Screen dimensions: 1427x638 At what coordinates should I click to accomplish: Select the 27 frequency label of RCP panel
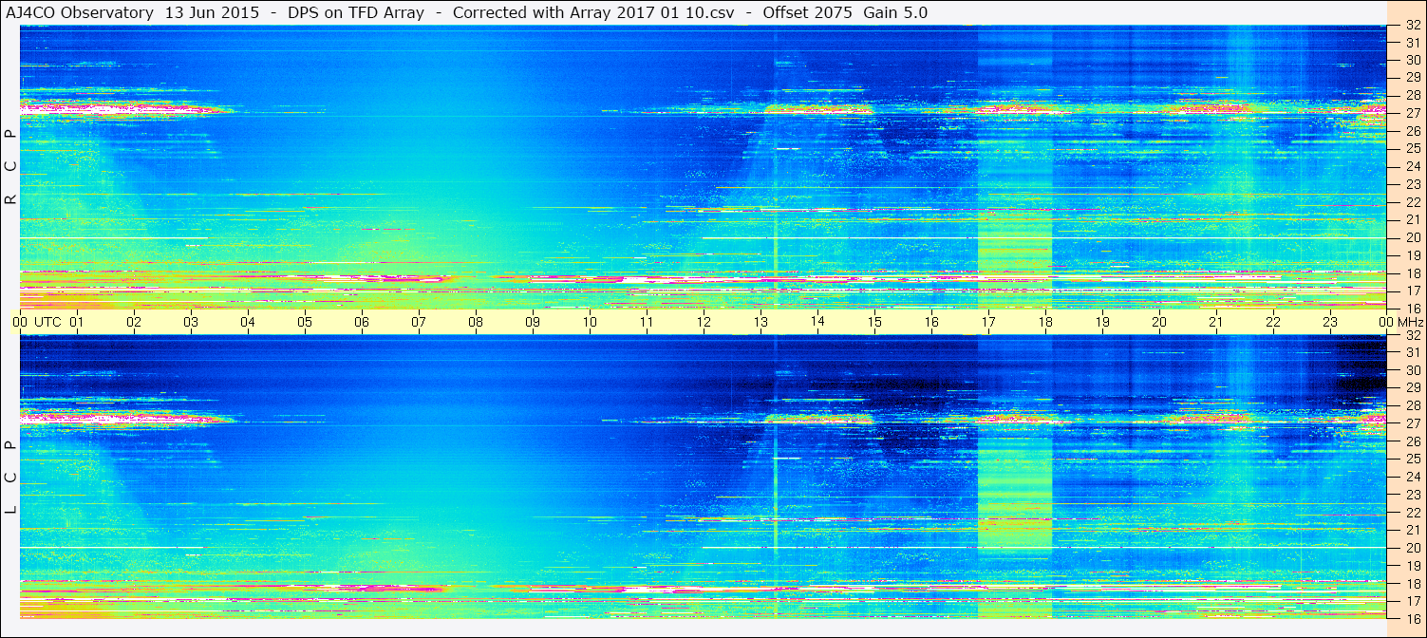click(1412, 113)
